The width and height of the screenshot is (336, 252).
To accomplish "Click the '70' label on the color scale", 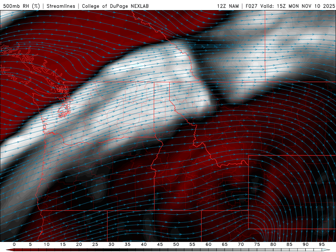I will tap(241, 244).
